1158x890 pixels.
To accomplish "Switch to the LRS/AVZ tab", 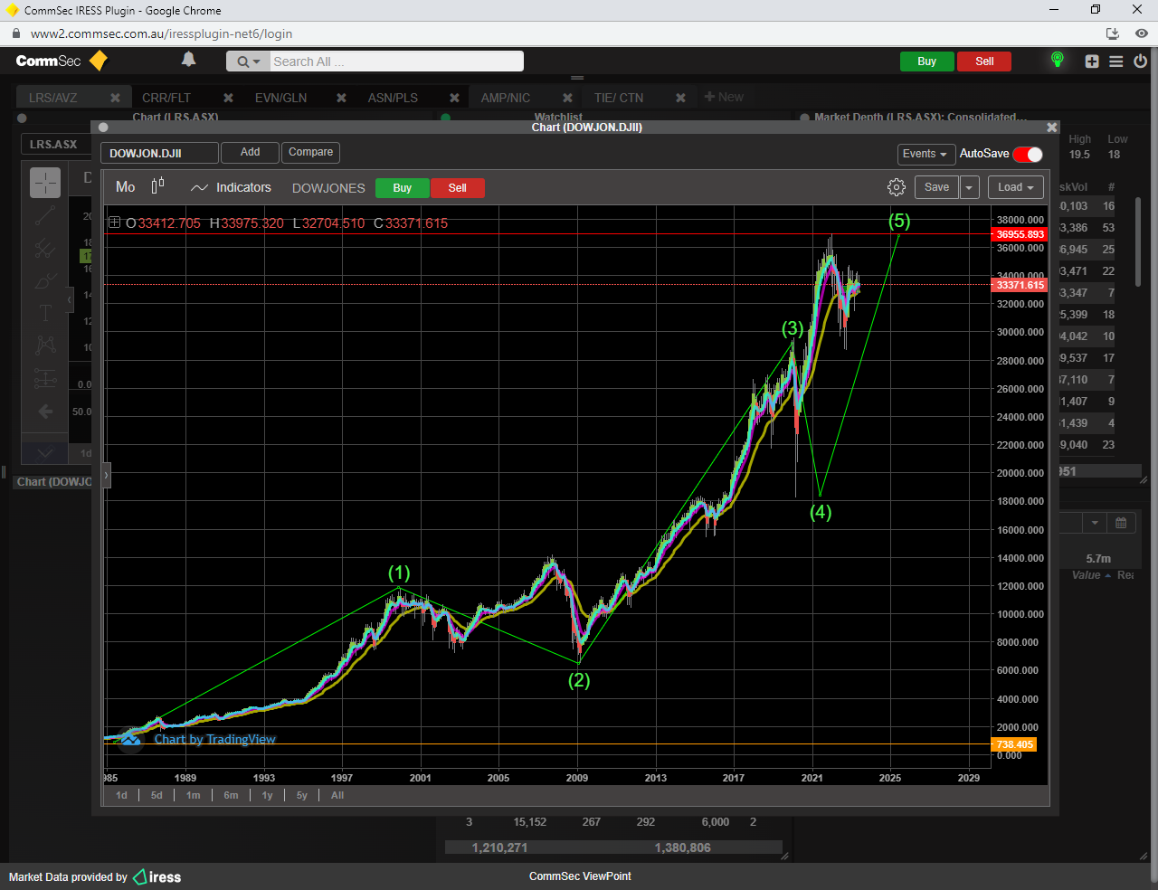I will [53, 98].
